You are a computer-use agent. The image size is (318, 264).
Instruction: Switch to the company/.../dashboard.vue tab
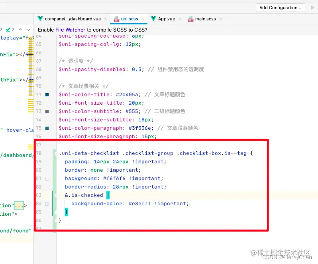tap(73, 19)
